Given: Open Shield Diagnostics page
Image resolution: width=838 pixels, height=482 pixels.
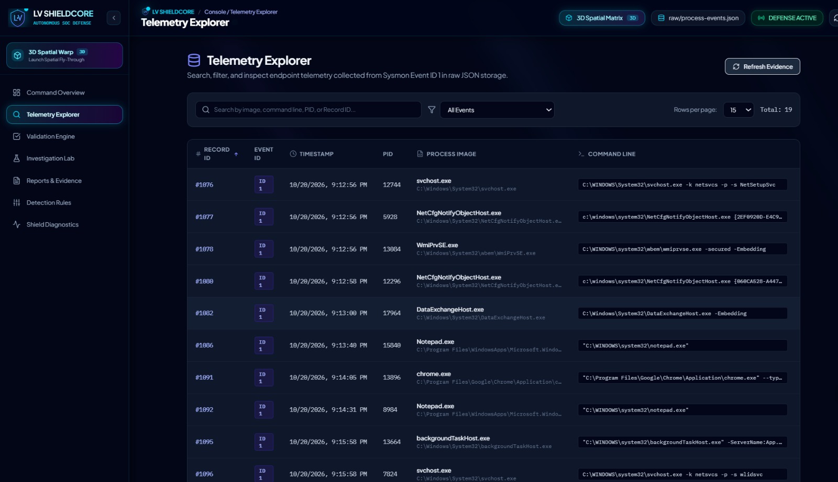Looking at the screenshot, I should [x=64, y=225].
